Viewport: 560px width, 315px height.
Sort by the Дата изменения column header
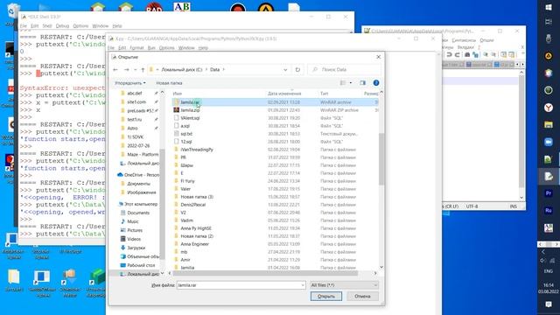[284, 94]
